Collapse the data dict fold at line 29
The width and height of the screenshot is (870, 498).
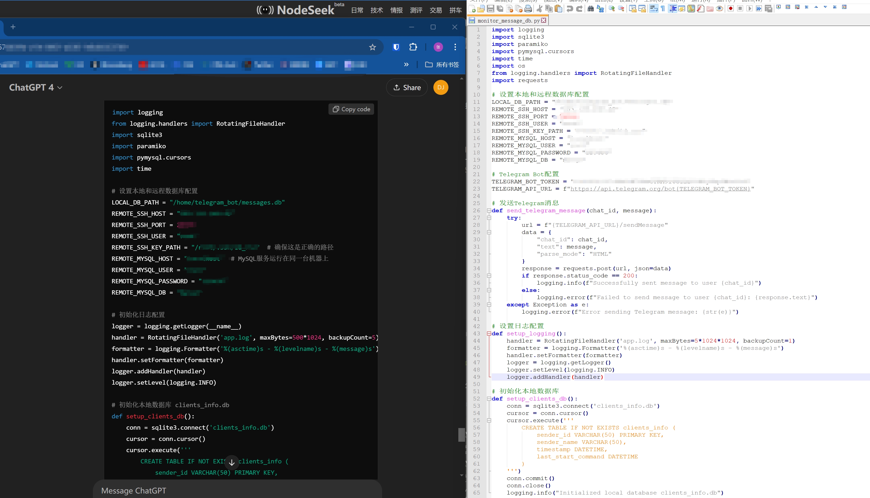[x=489, y=232]
